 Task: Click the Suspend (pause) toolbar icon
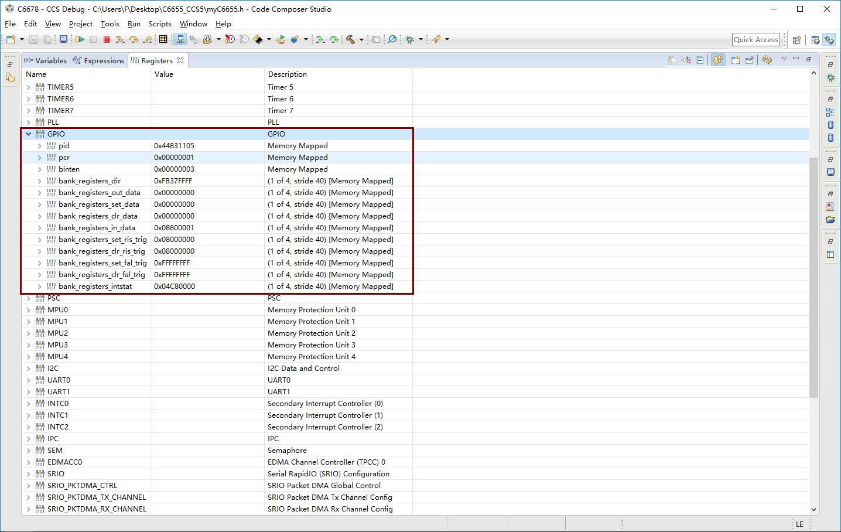pyautogui.click(x=93, y=39)
